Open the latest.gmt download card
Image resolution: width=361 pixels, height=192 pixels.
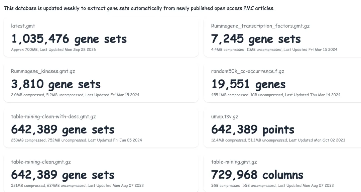point(101,37)
